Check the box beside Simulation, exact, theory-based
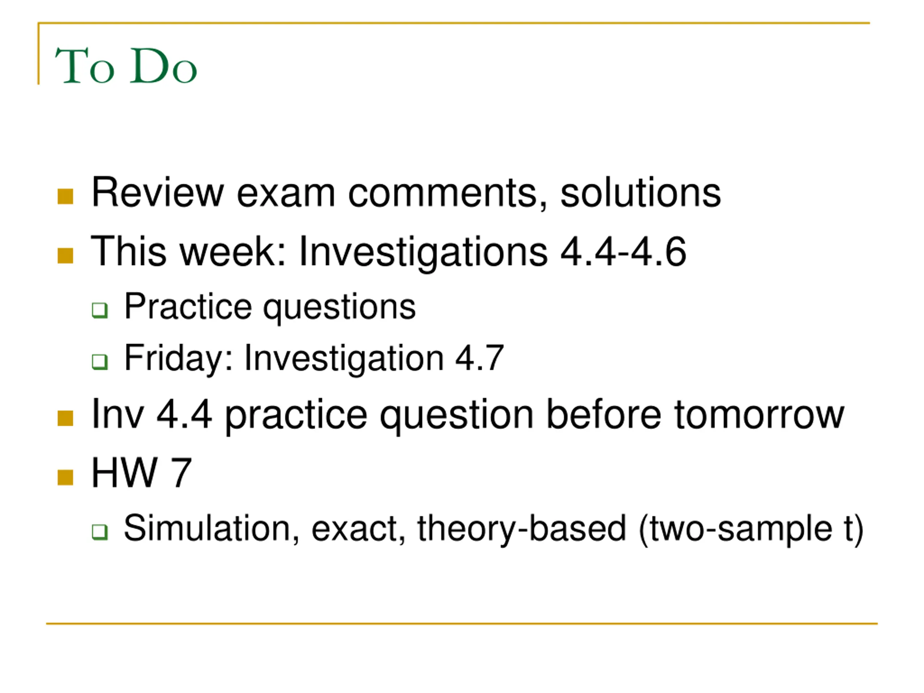The image size is (924, 693). [x=100, y=532]
